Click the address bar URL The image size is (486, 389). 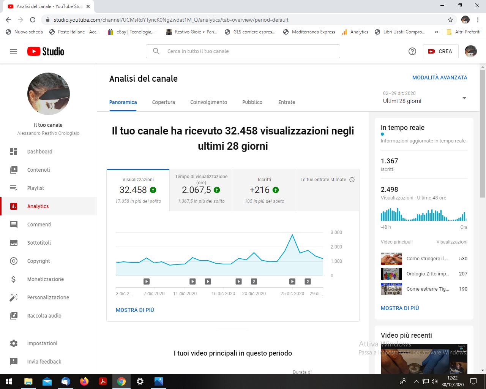pyautogui.click(x=171, y=20)
